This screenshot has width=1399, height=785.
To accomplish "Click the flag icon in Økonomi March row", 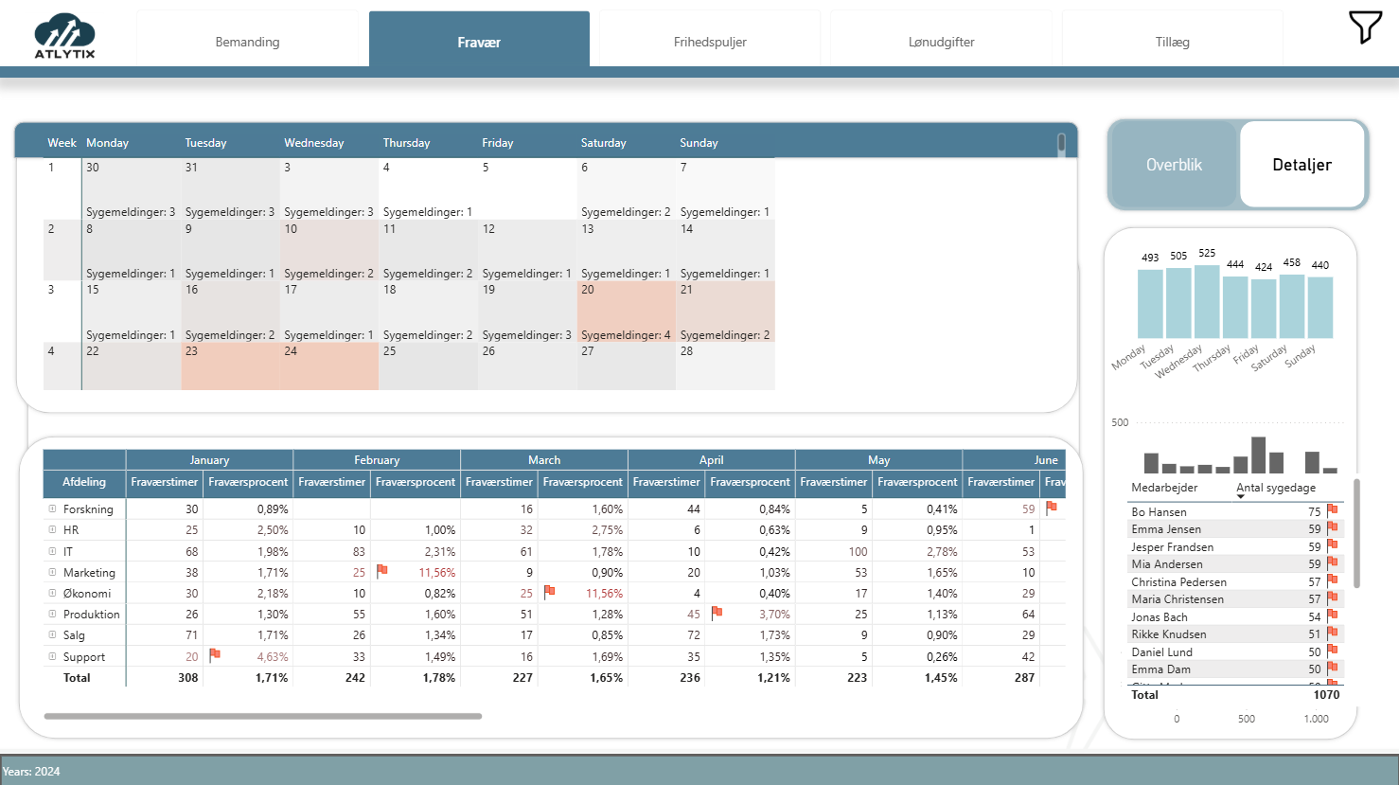I will point(549,592).
